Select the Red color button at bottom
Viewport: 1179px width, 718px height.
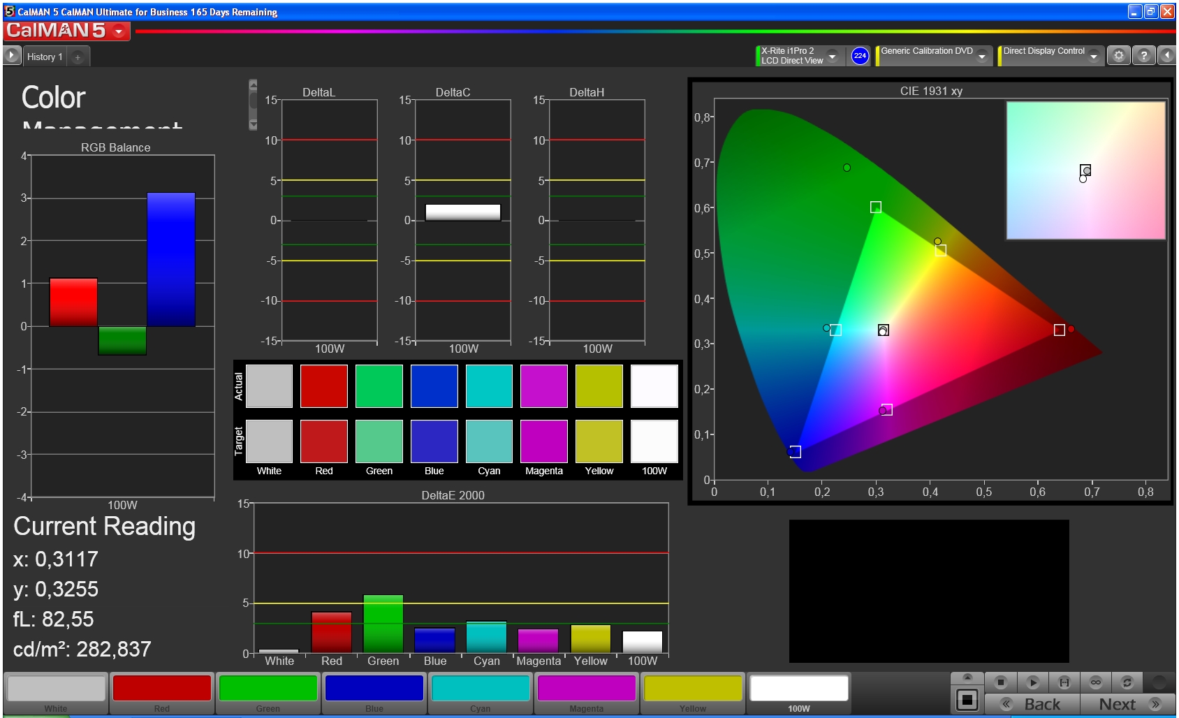click(x=162, y=693)
